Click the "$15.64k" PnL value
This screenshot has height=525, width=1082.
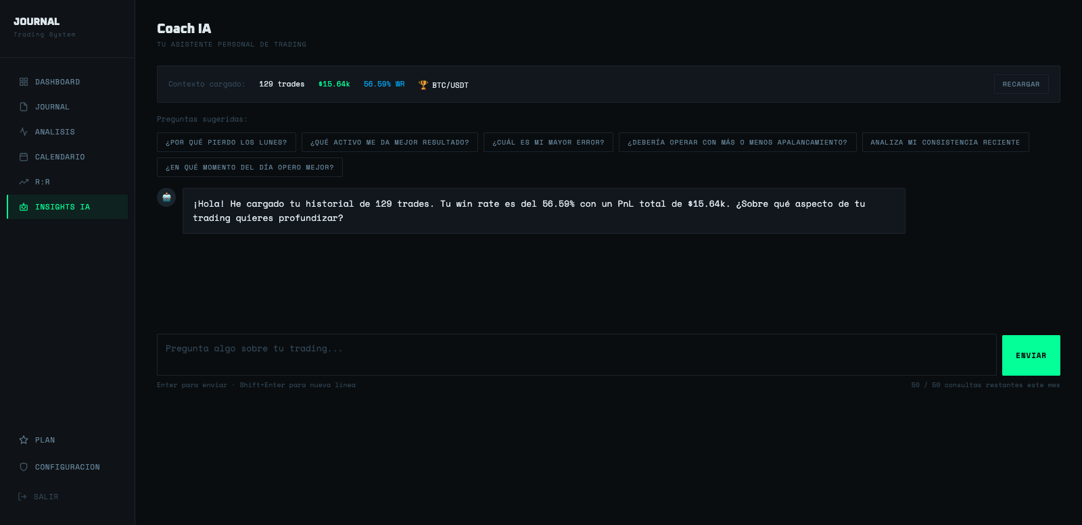point(334,84)
